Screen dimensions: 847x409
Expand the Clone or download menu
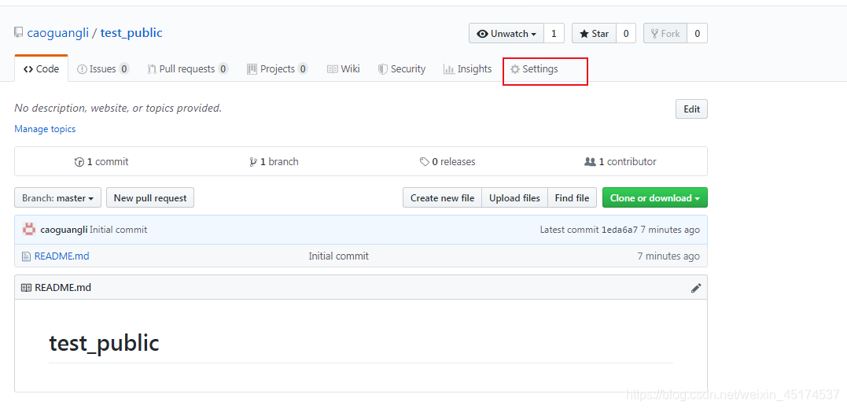coord(654,198)
